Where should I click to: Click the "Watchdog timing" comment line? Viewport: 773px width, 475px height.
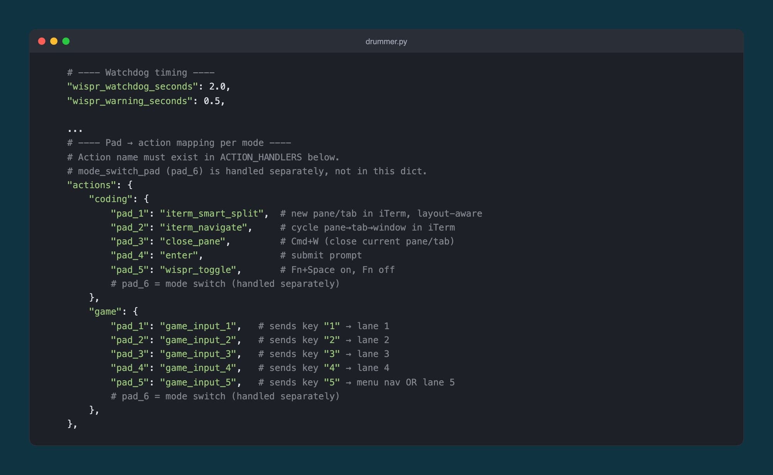click(141, 72)
